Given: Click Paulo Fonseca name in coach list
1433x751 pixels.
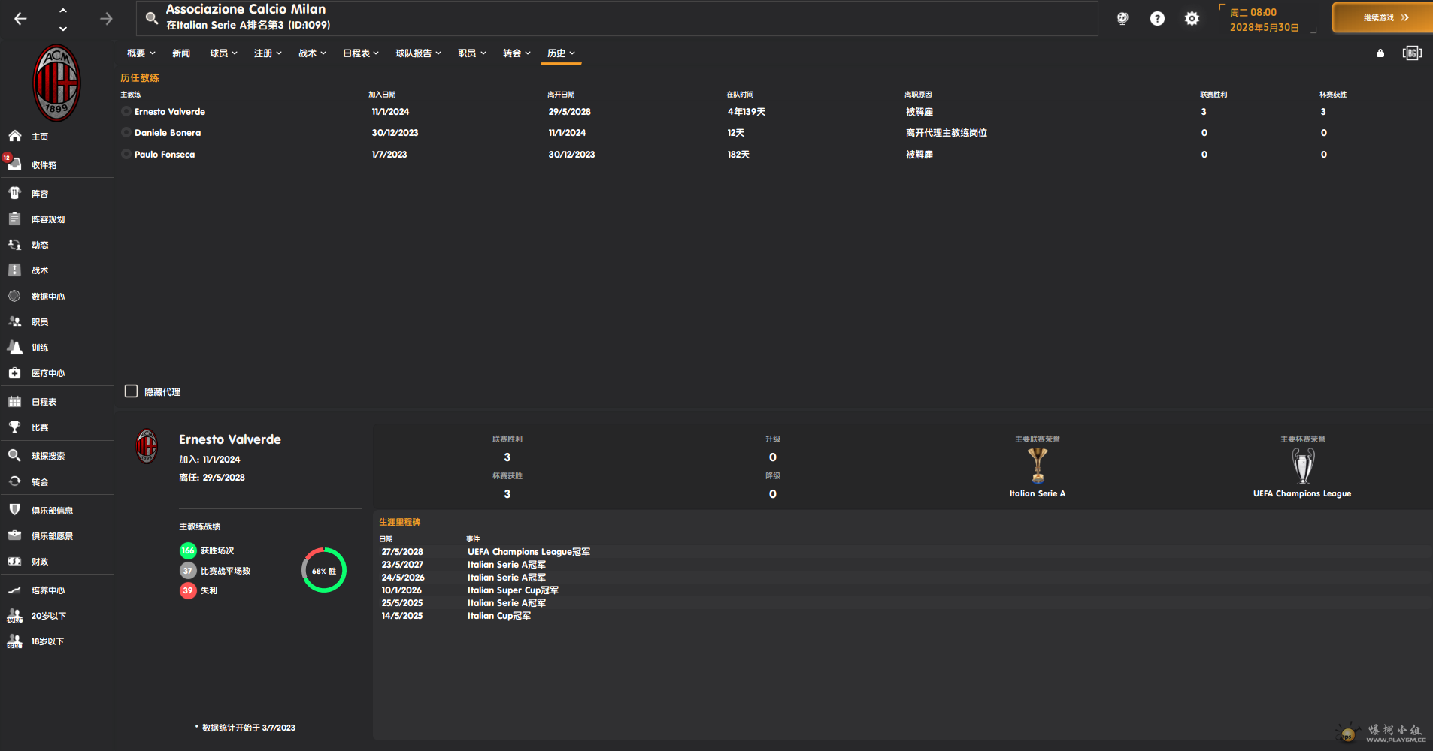Looking at the screenshot, I should tap(165, 155).
